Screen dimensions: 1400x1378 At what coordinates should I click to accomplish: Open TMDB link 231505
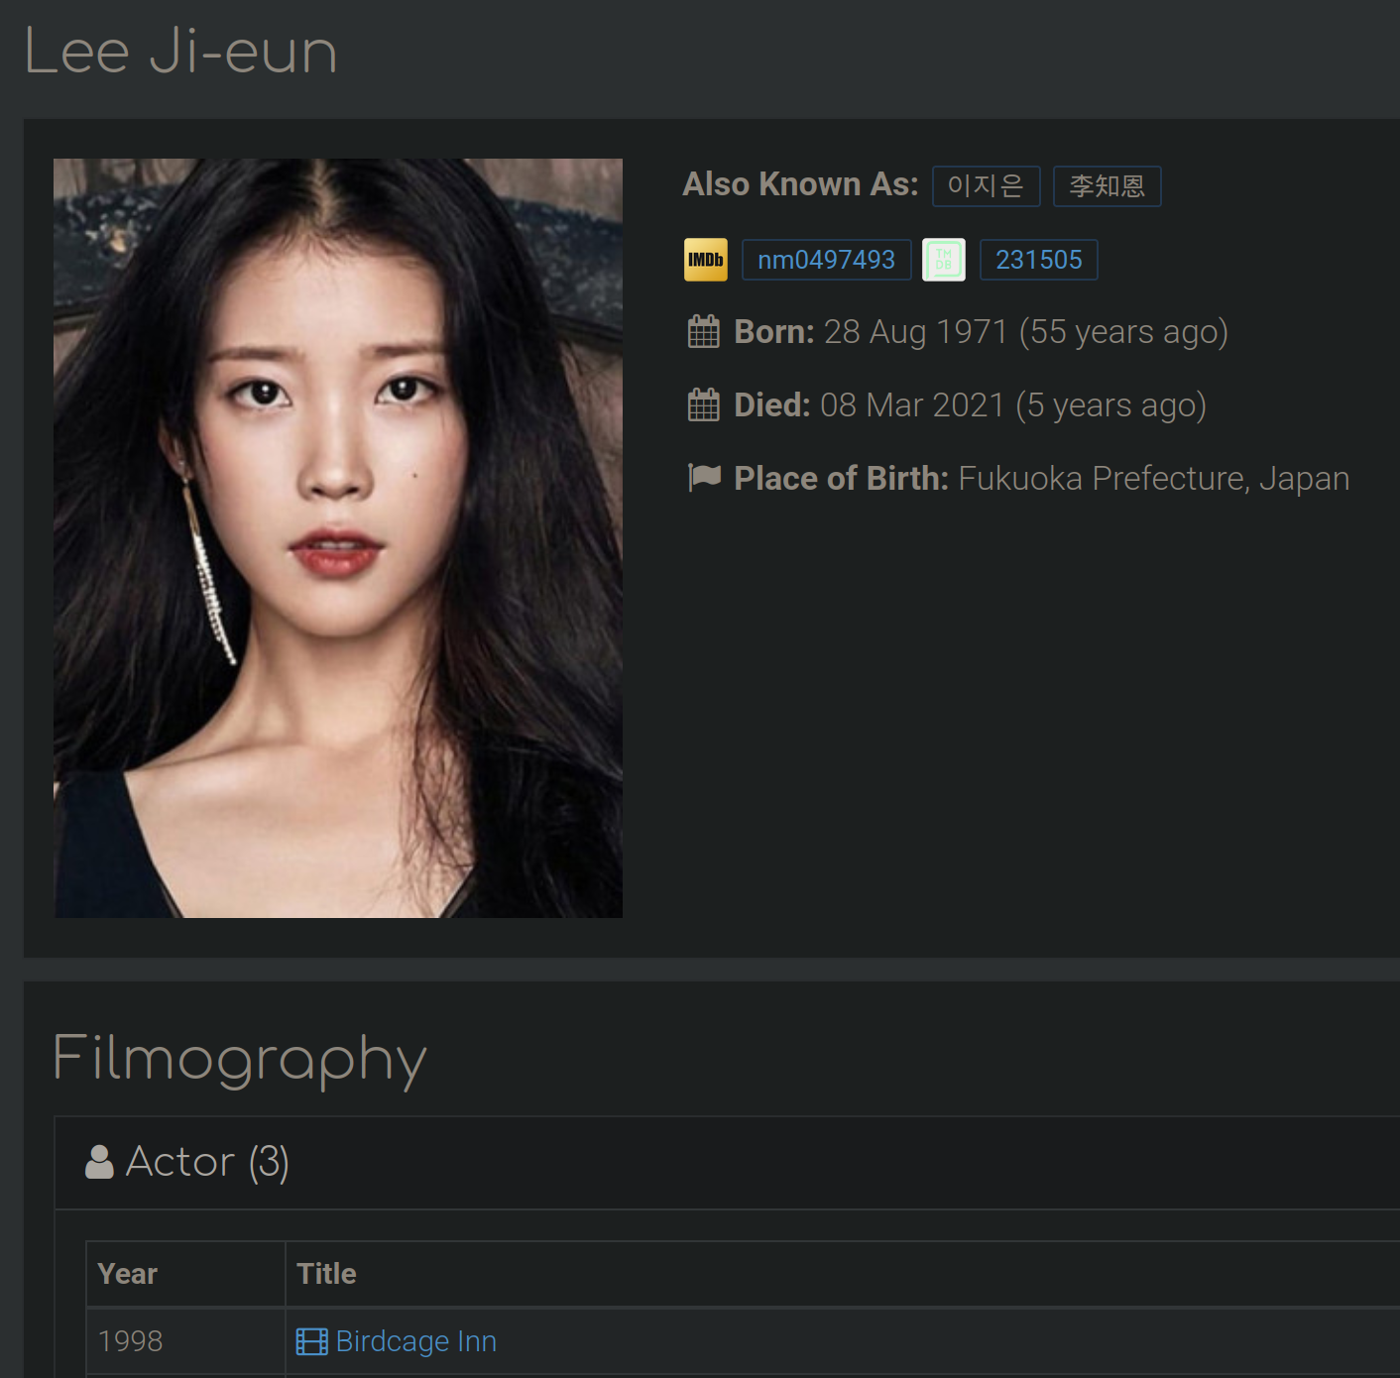[1038, 260]
